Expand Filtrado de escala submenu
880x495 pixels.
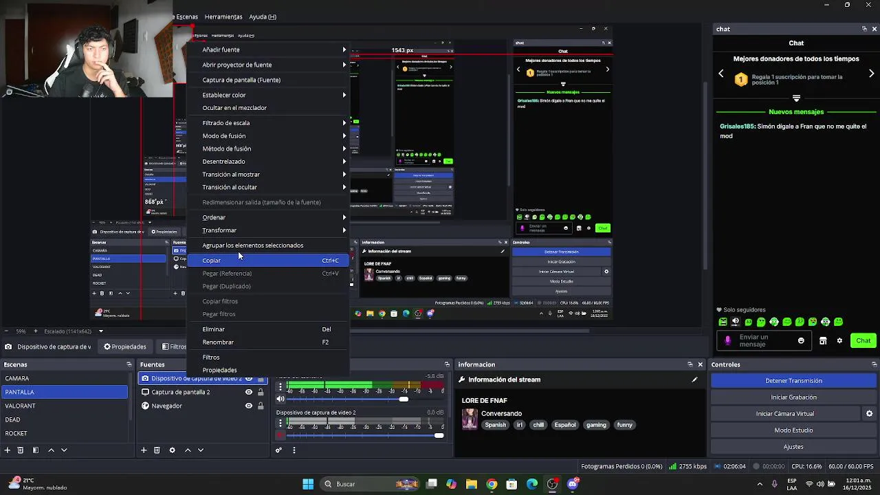(x=268, y=122)
